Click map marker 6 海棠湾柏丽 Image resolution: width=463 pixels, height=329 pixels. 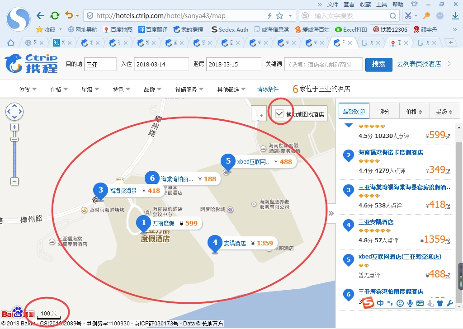[152, 179]
